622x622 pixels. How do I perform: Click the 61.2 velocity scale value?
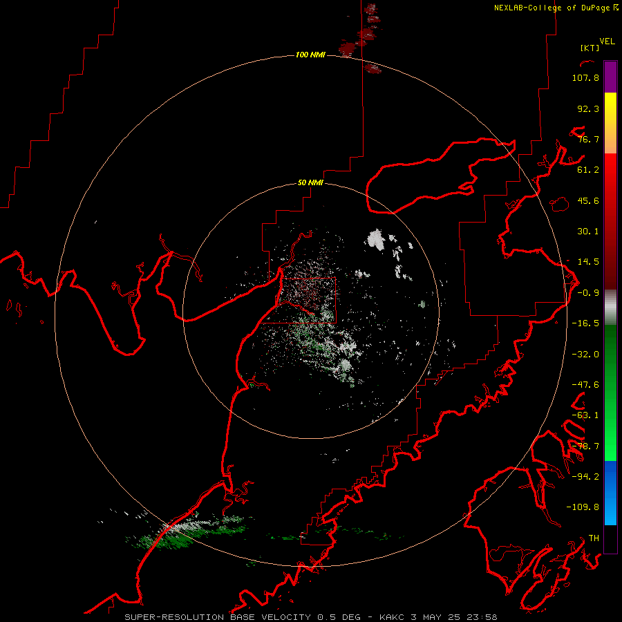[588, 170]
